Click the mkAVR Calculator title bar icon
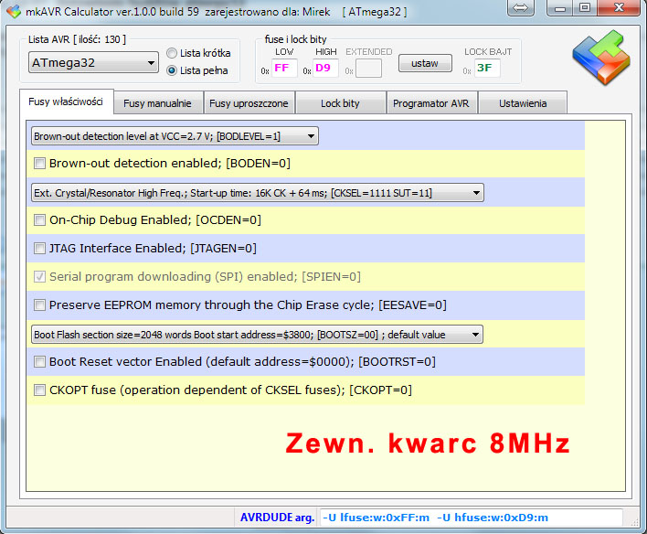 (14, 11)
